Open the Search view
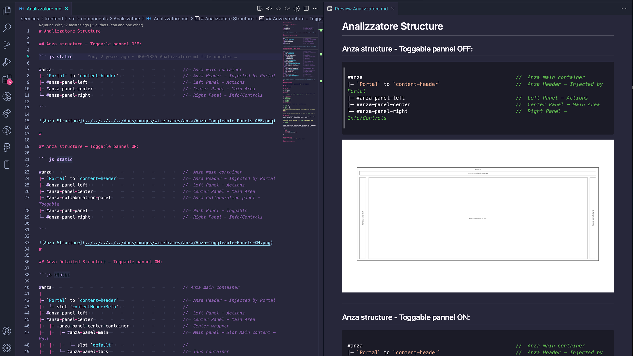The image size is (633, 356). coord(7,28)
